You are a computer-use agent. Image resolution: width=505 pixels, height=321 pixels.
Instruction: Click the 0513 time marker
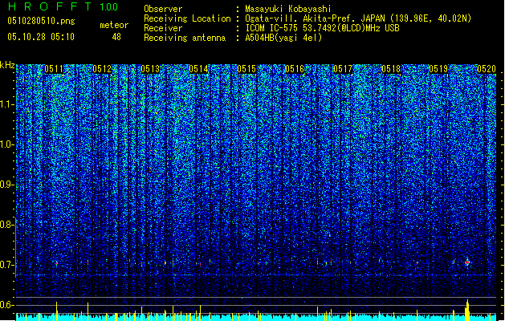150,69
